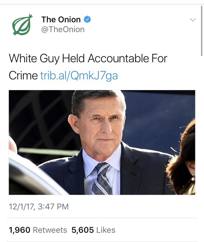Show the list via the 'Retweets' label
204x242 pixels.
pyautogui.click(x=50, y=230)
